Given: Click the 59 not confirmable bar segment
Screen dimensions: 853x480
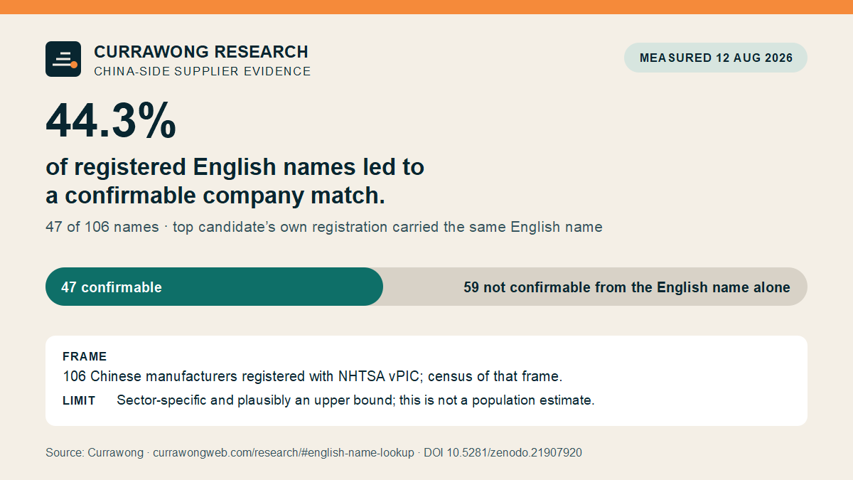Looking at the screenshot, I should [x=596, y=287].
